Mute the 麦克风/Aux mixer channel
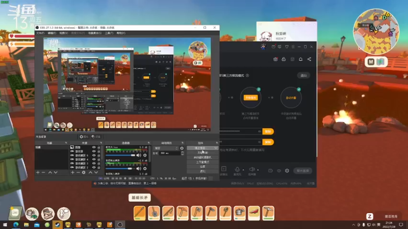 tap(139, 155)
